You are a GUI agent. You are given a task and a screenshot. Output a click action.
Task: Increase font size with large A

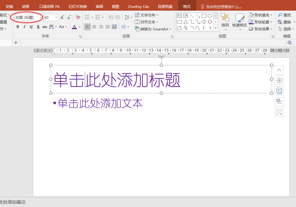click(x=62, y=18)
